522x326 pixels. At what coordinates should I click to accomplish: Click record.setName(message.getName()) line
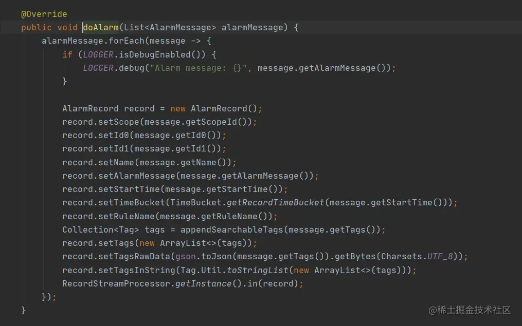point(149,163)
